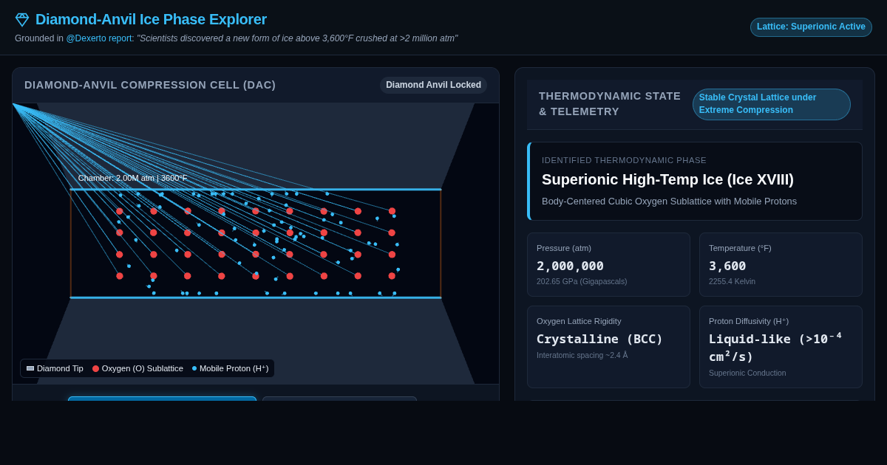The image size is (887, 465).
Task: Click the 'THERMODYNAMIC STATE & TELEMETRY' heading
Action: click(610, 104)
